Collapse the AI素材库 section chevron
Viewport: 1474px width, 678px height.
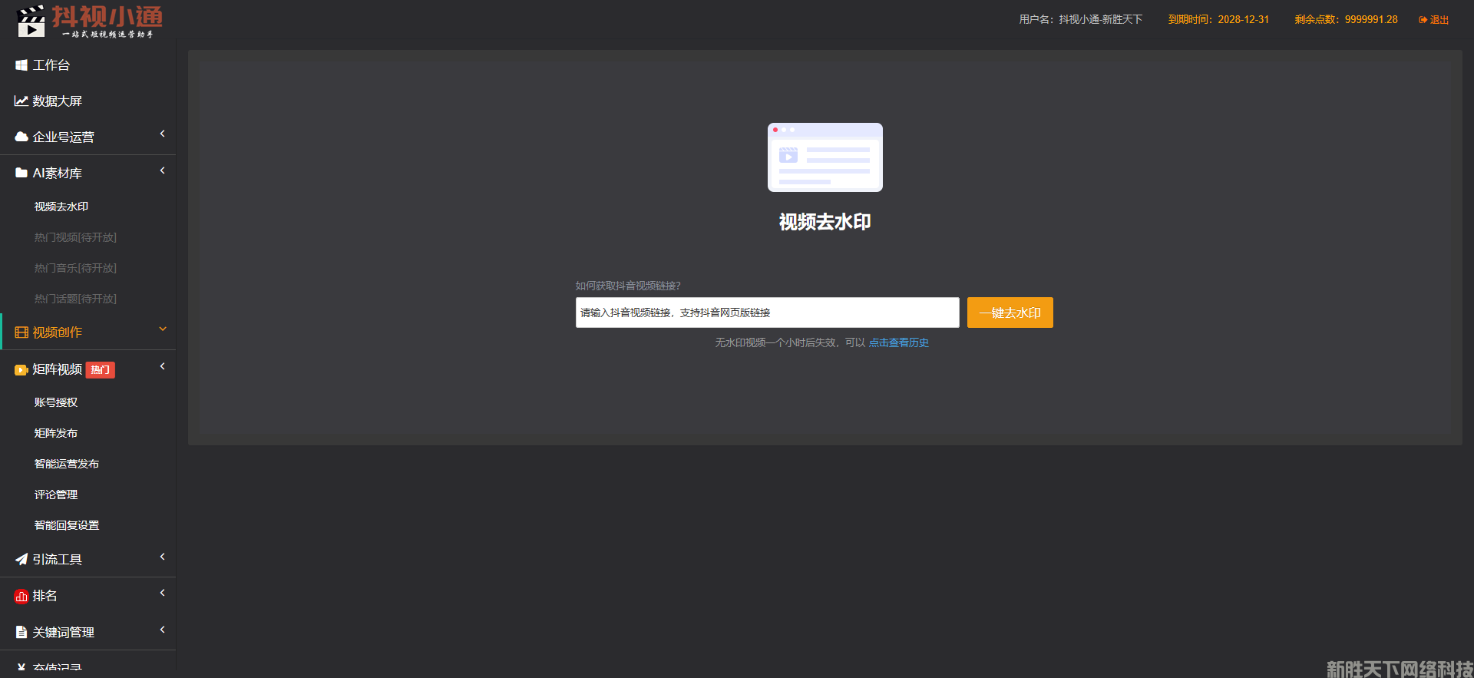pos(163,171)
